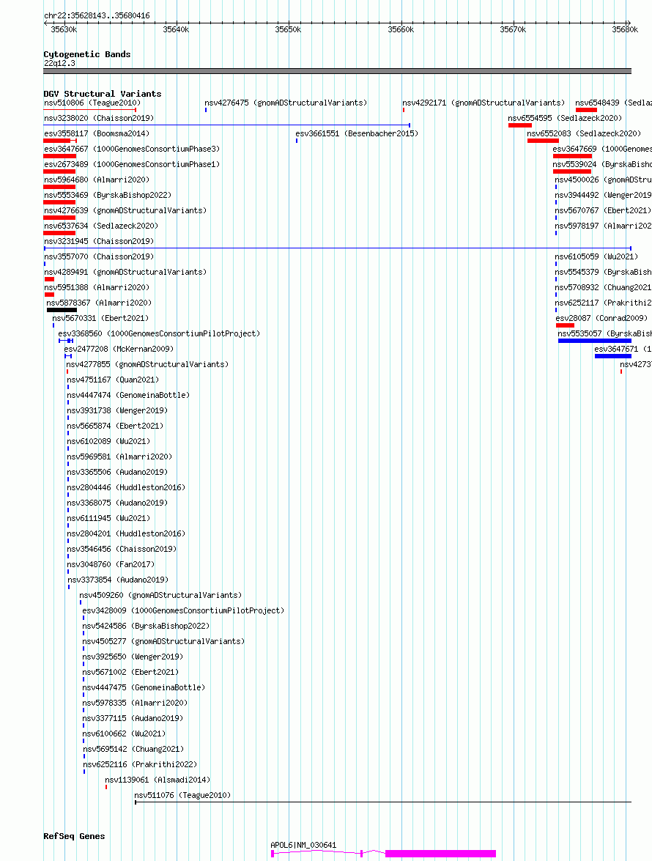Select esv3428009 (1000GenomesConsortiumPilotProject) entry
The width and height of the screenshot is (652, 861).
(183, 610)
